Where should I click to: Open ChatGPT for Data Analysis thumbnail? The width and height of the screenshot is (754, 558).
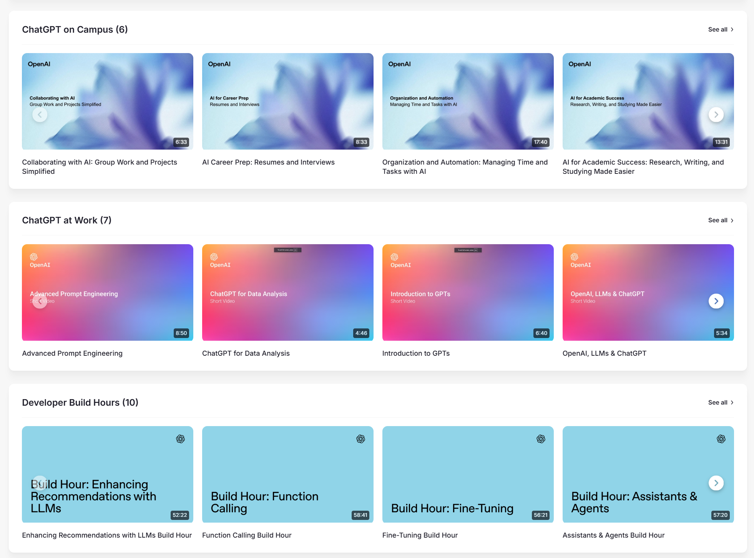(288, 292)
